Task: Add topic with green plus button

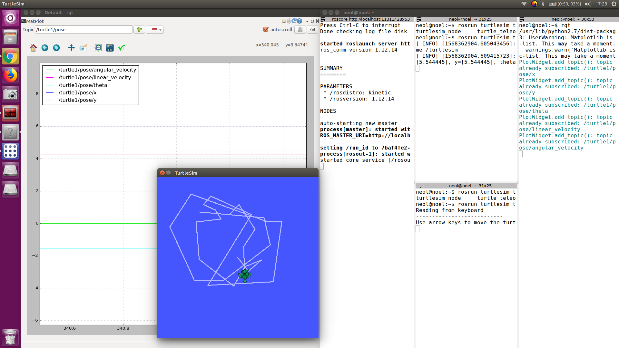Action: [x=139, y=30]
